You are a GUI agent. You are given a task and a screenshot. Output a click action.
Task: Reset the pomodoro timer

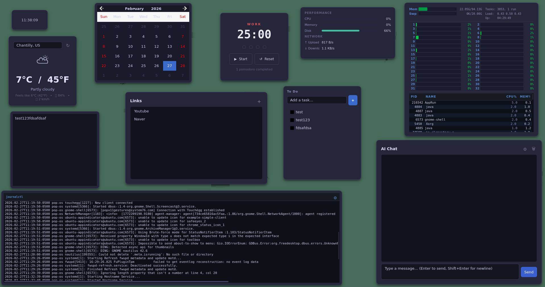267,59
